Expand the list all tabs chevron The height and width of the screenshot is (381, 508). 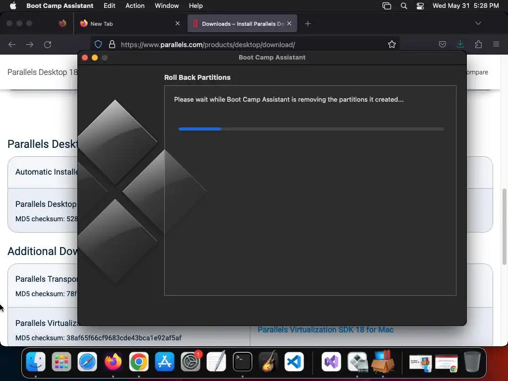tap(478, 23)
